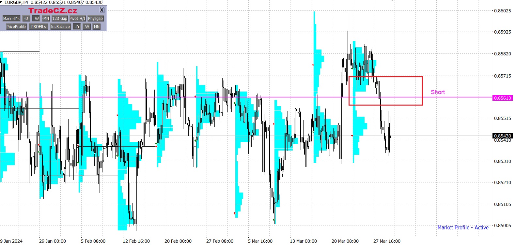The height and width of the screenshot is (246, 515).
Task: Select the magenta horizontal line price label 0.85613
Action: [x=502, y=98]
